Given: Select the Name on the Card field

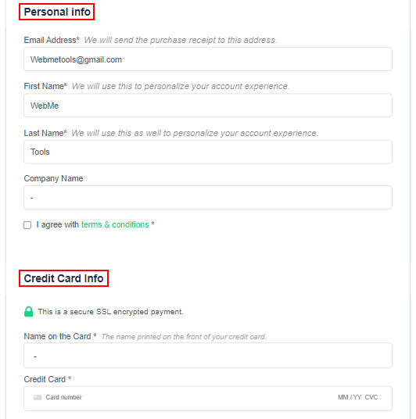Looking at the screenshot, I should pyautogui.click(x=208, y=356).
